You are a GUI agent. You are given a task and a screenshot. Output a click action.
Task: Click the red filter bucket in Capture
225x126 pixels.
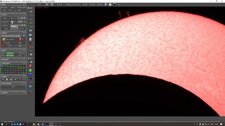click(x=20, y=39)
